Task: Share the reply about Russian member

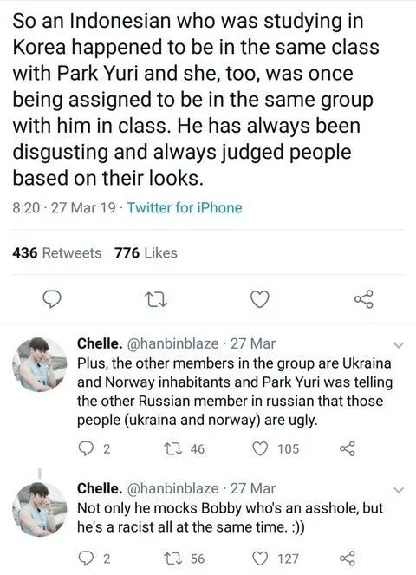Action: 347,448
